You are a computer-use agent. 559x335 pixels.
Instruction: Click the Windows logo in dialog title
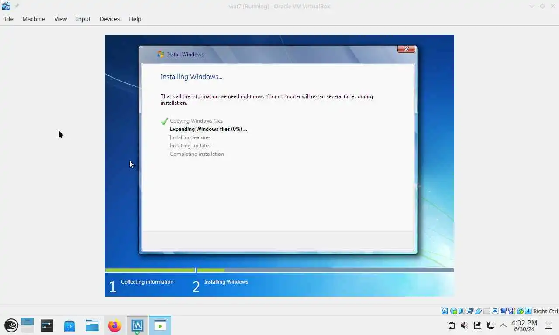pos(161,54)
